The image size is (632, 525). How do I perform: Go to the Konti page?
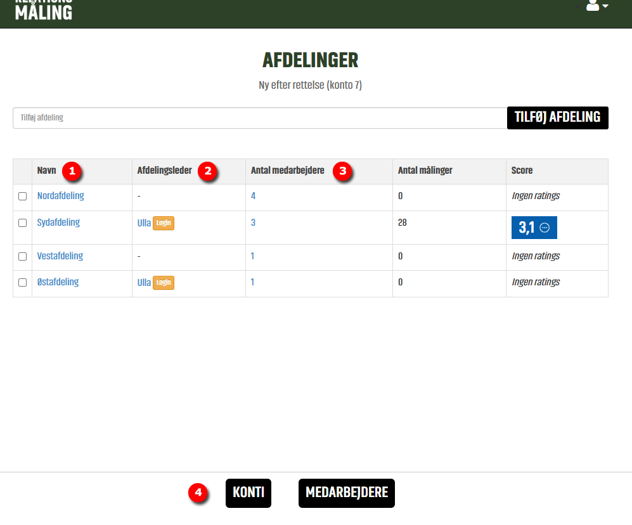[248, 493]
